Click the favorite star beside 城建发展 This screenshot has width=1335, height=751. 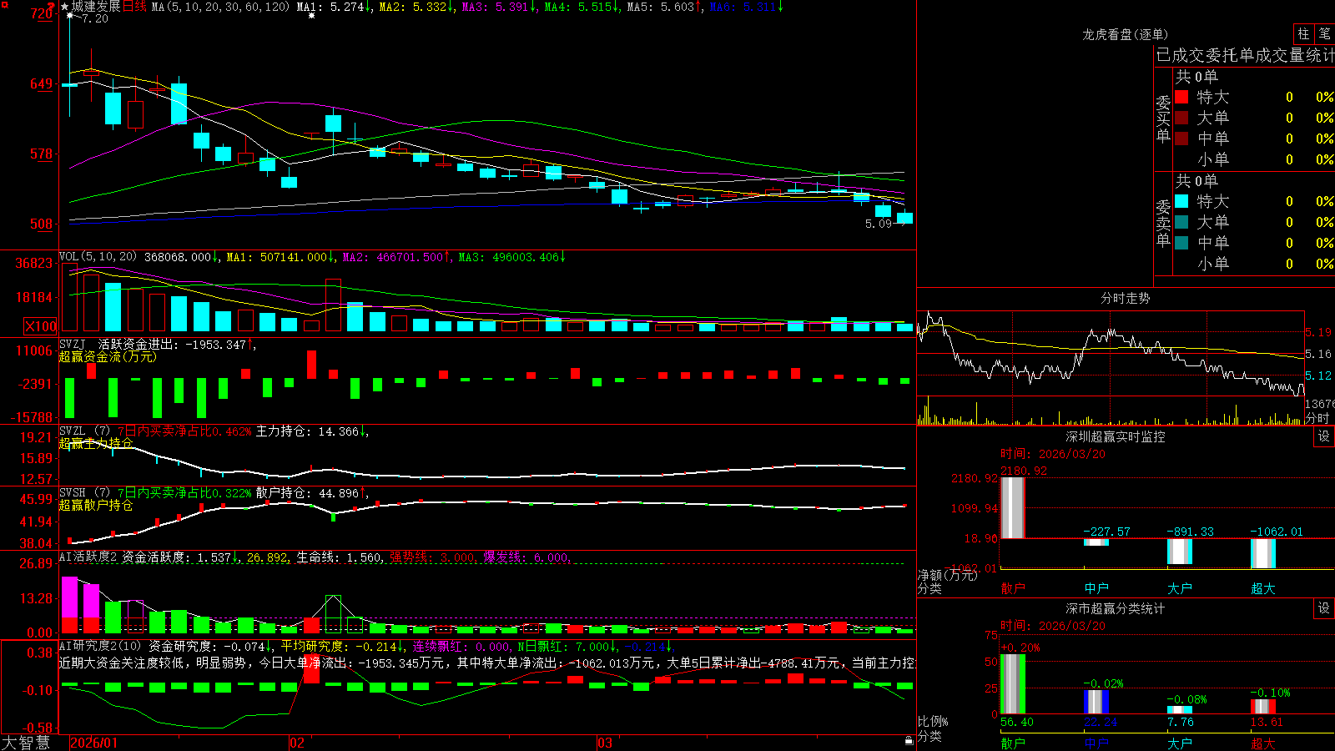tap(64, 7)
